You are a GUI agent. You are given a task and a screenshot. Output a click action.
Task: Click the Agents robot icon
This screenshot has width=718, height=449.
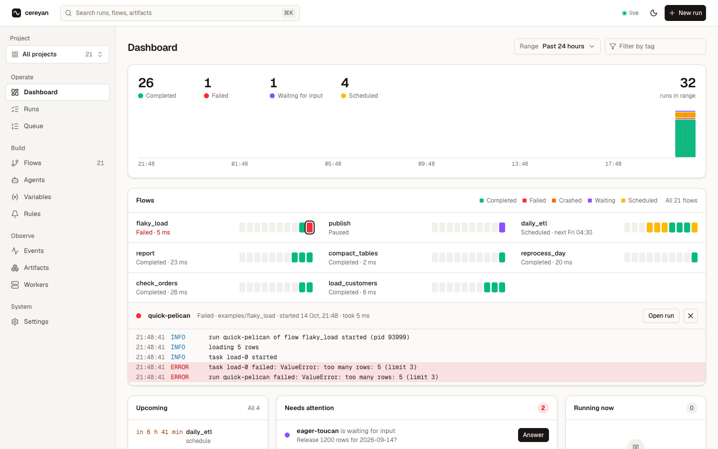point(15,180)
